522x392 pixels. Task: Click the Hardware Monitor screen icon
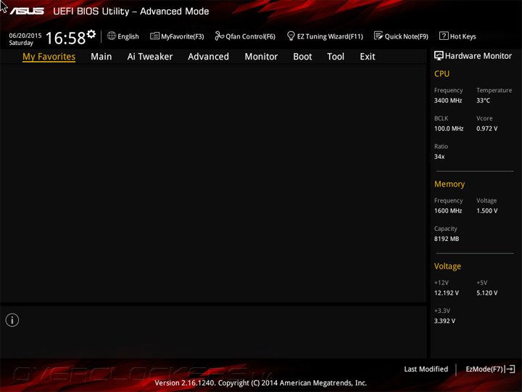(x=439, y=56)
